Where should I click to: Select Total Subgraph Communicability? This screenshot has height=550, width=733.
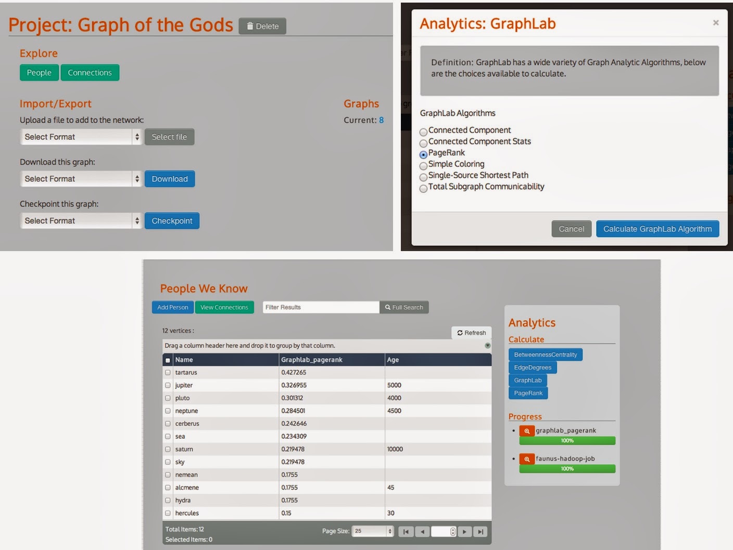point(423,188)
